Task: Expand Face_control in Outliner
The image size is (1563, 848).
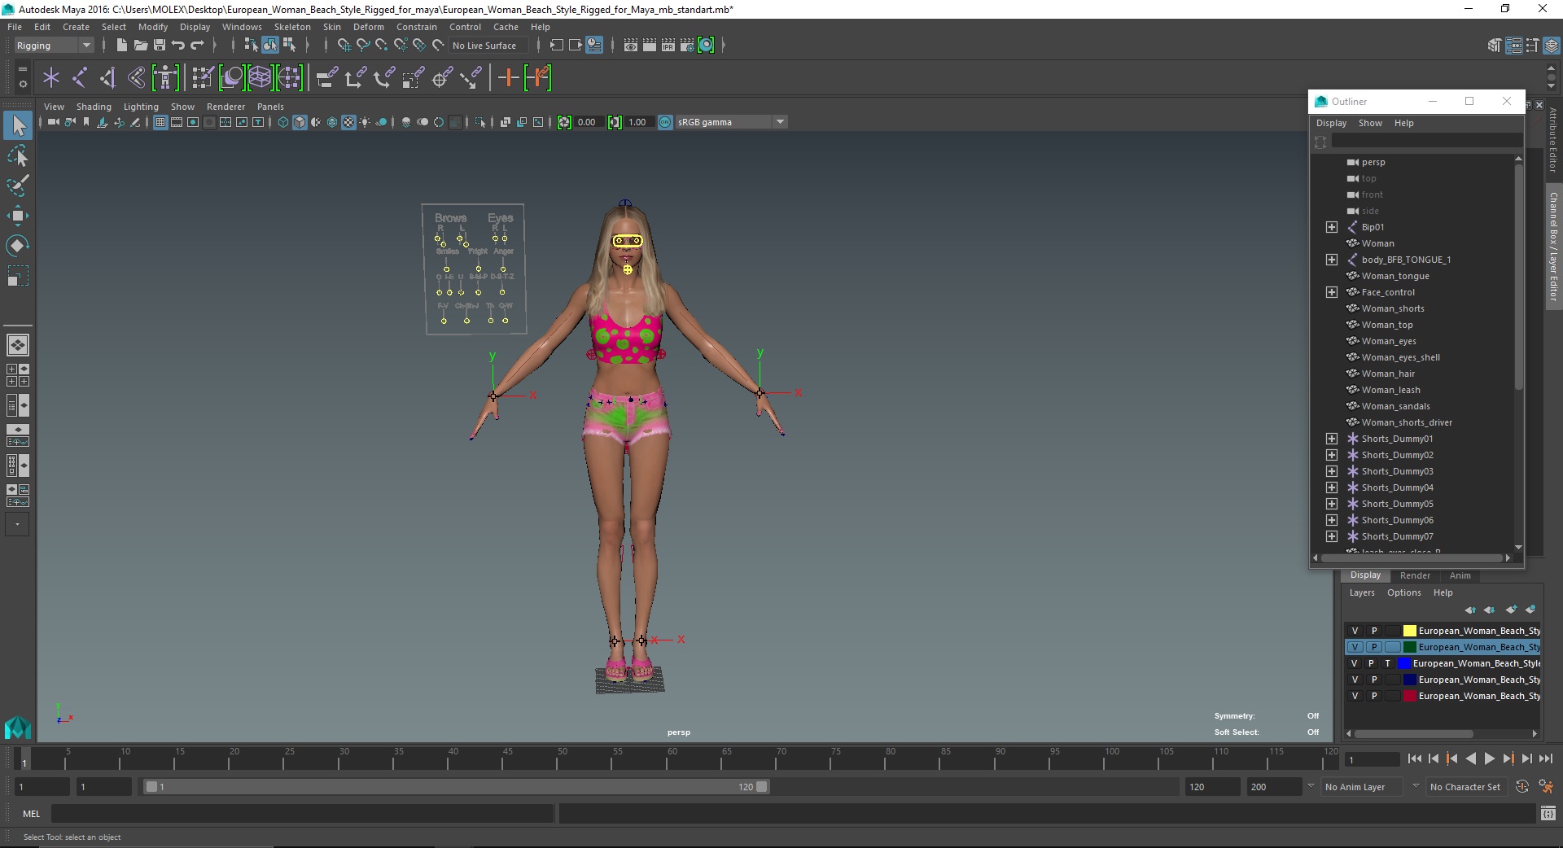Action: (x=1332, y=292)
